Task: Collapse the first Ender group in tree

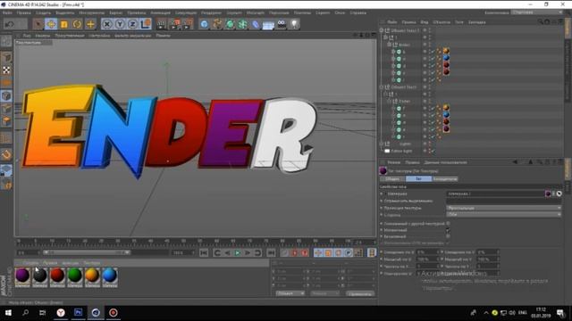Action: [x=390, y=45]
